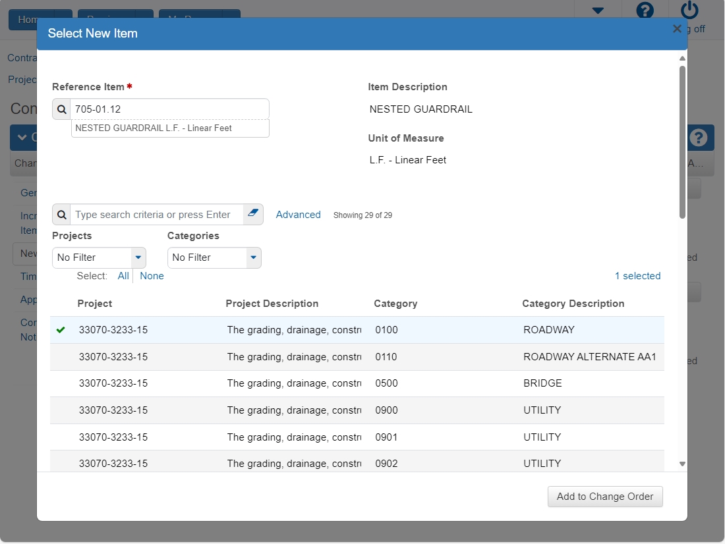Click the blue panel help icon
Viewport: 725px width, 544px height.
(x=698, y=137)
